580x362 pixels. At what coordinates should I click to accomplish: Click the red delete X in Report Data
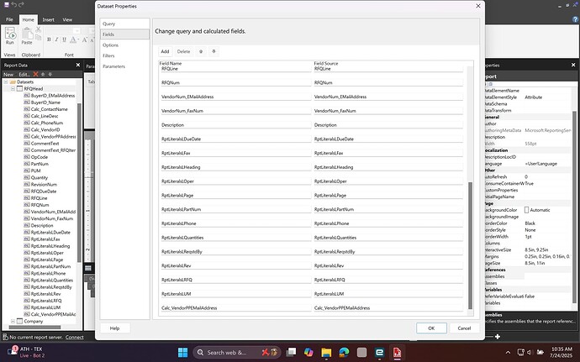pos(35,74)
